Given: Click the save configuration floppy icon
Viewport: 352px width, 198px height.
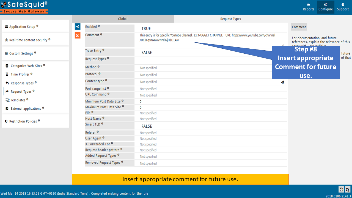Looking at the screenshot, I should [x=341, y=189].
